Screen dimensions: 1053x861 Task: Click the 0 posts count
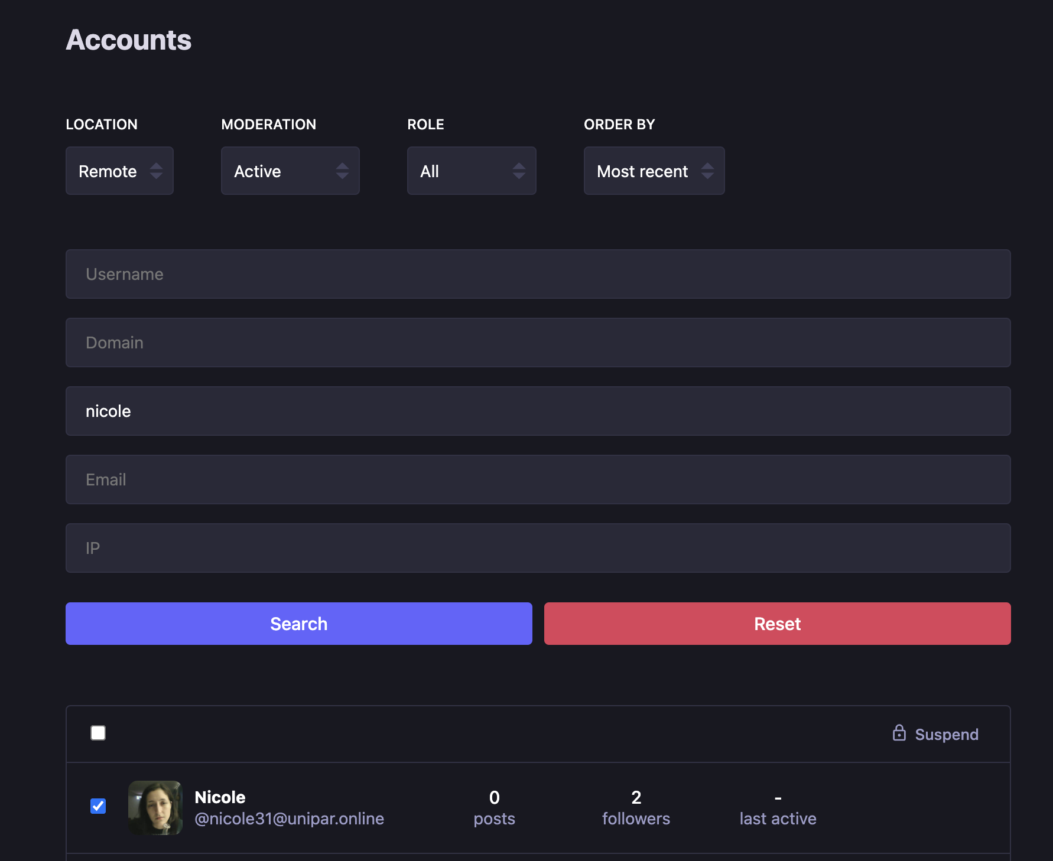[494, 807]
